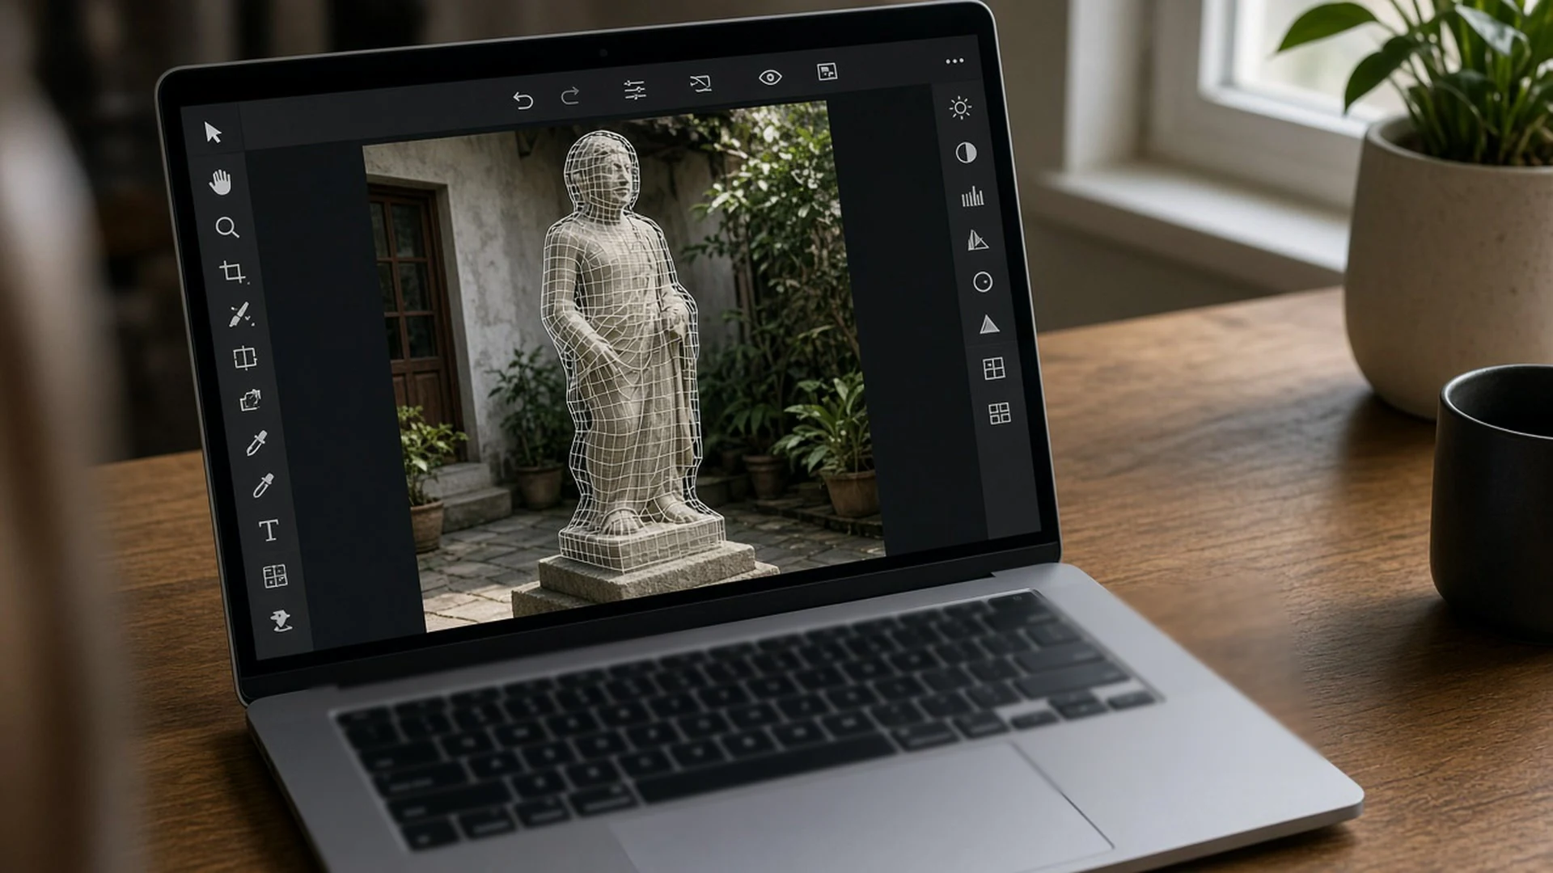
Task: Select the arrow pointer tool
Action: (x=213, y=133)
